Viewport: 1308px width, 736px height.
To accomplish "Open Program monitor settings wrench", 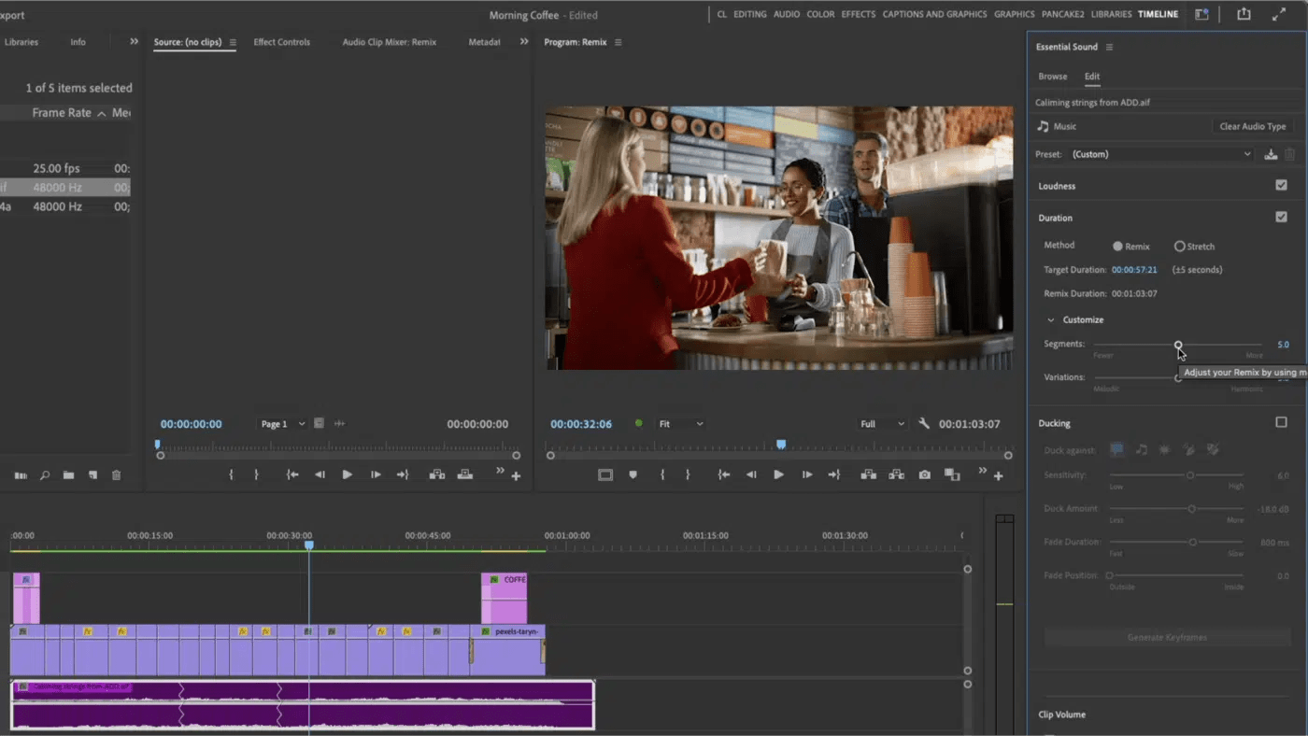I will 924,424.
